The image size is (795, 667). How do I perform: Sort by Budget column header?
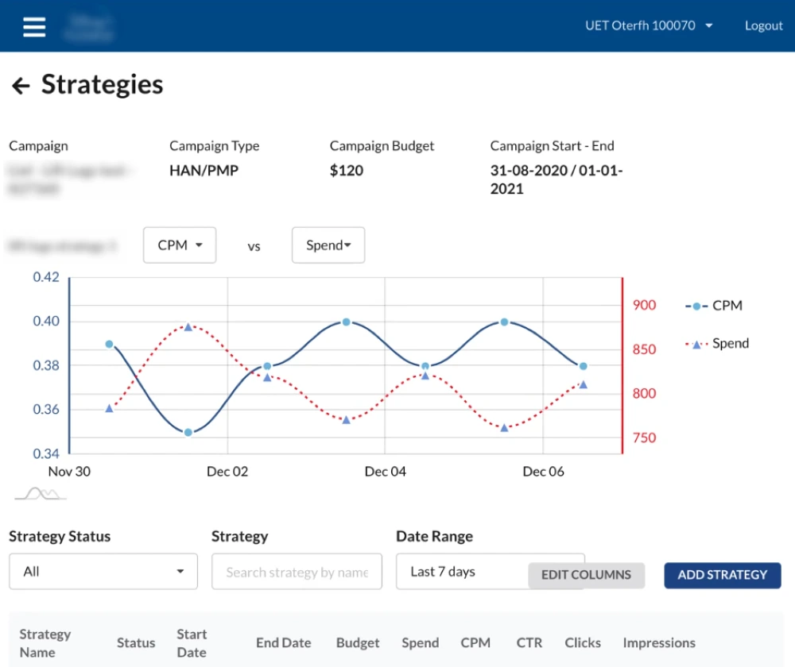point(358,642)
